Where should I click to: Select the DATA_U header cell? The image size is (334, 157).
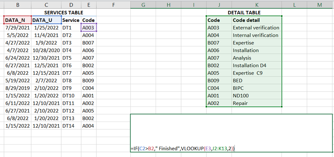46,20
